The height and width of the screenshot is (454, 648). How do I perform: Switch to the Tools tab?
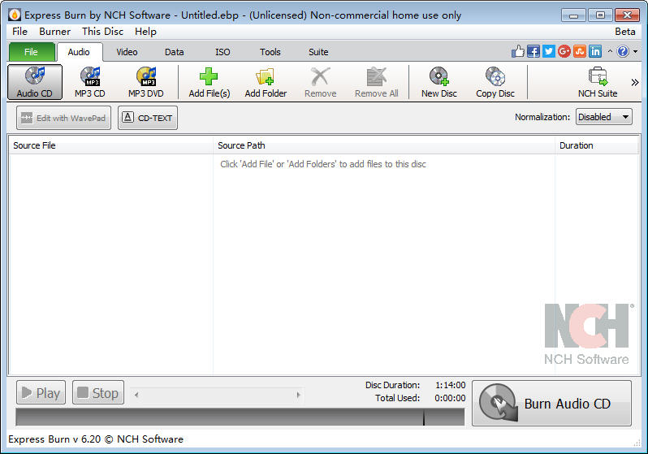click(270, 52)
